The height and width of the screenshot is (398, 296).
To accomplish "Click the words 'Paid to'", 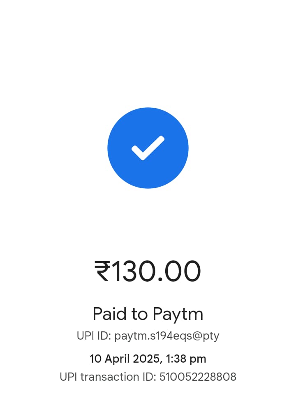I will pyautogui.click(x=120, y=314).
